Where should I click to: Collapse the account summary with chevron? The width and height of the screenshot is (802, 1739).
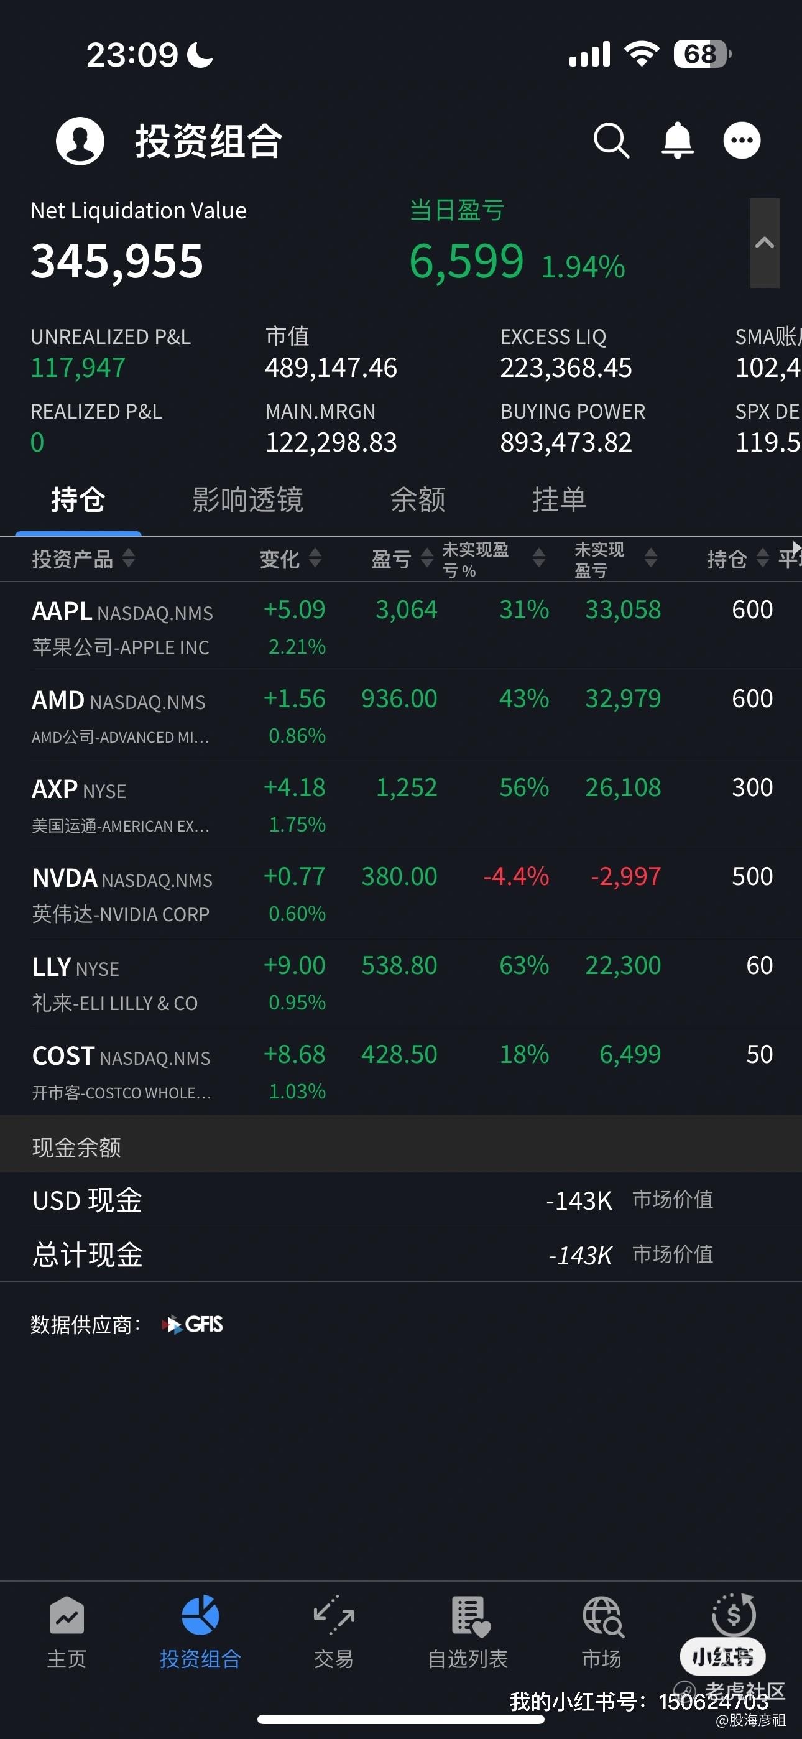764,243
